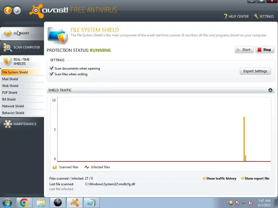Image resolution: width=278 pixels, height=208 pixels.
Task: Click the Scanned files legend icon
Action: click(x=55, y=167)
